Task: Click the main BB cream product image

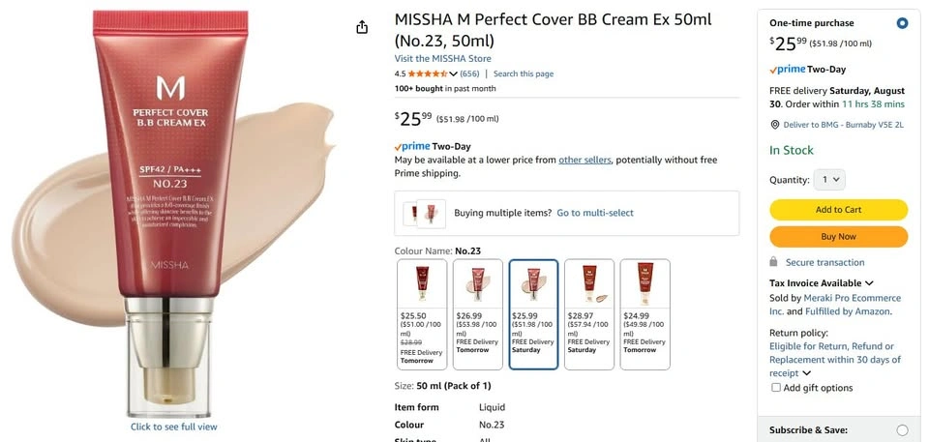Action: coord(172,213)
